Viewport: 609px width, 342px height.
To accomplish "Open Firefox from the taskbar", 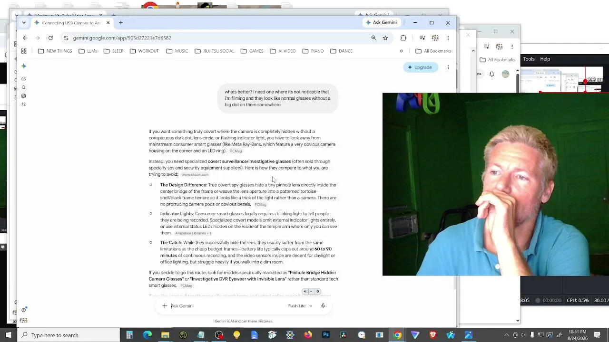I will coord(308,335).
